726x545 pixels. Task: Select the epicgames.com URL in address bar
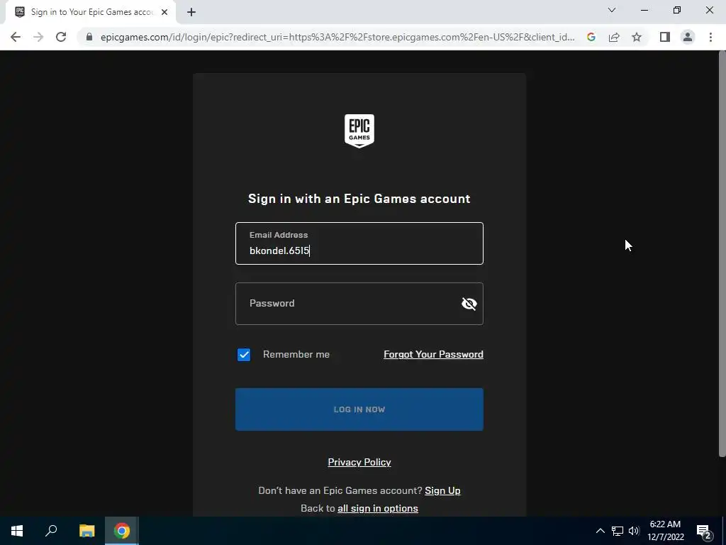coord(337,37)
